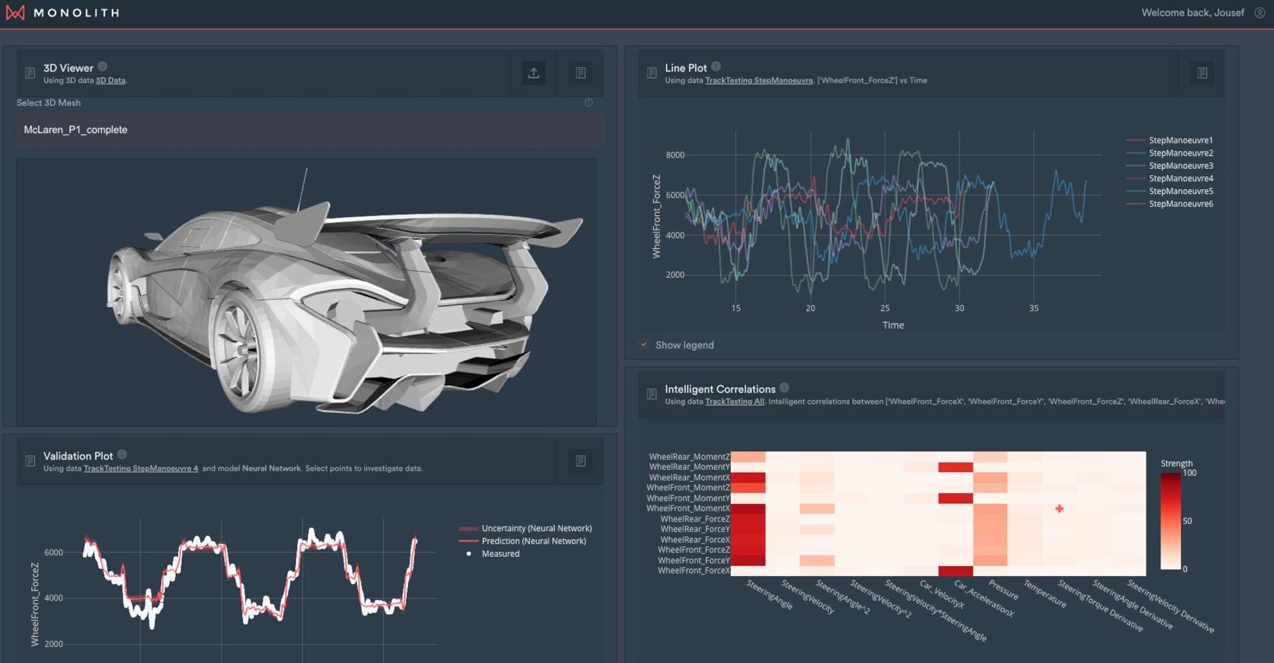Screen dimensions: 1274x663
Task: Open the TrackTesting StepManoeuvre link
Action: 758,80
